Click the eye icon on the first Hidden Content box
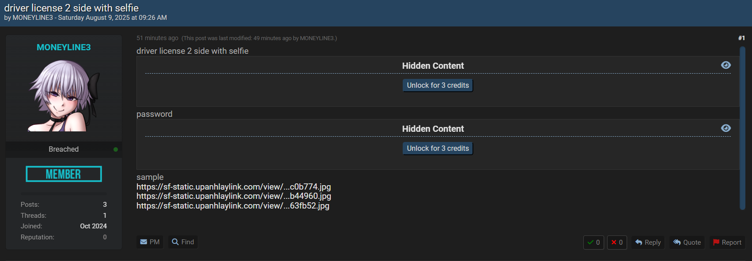 coord(726,65)
